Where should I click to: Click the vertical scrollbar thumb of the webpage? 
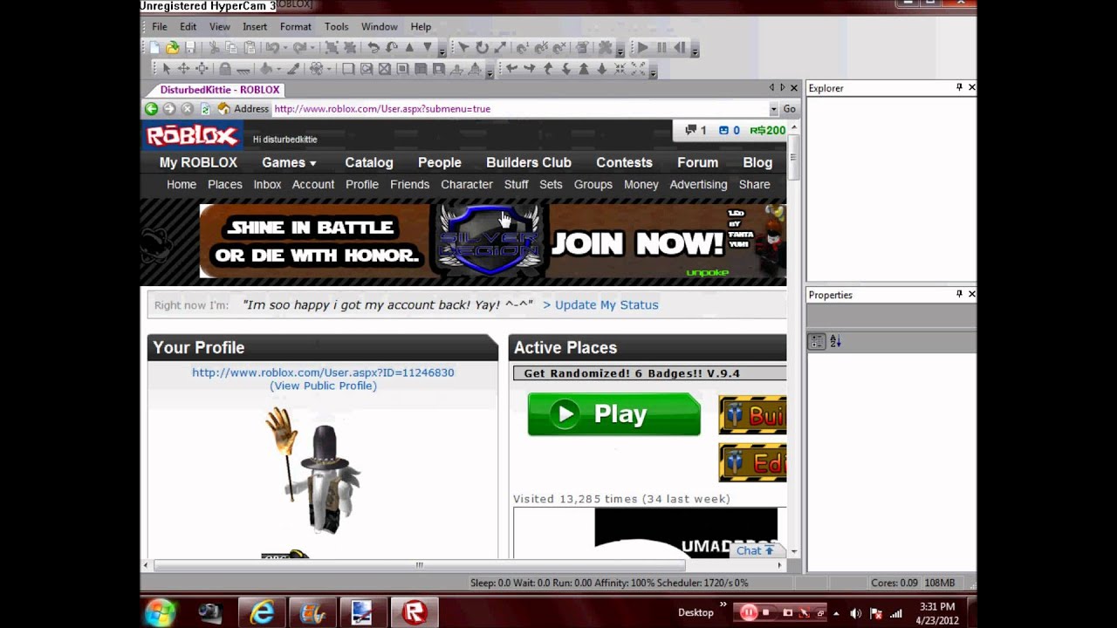(793, 159)
